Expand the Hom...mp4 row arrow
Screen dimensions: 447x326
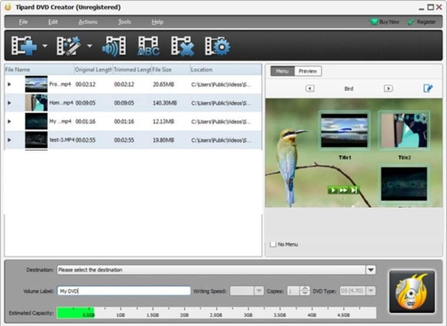point(9,103)
